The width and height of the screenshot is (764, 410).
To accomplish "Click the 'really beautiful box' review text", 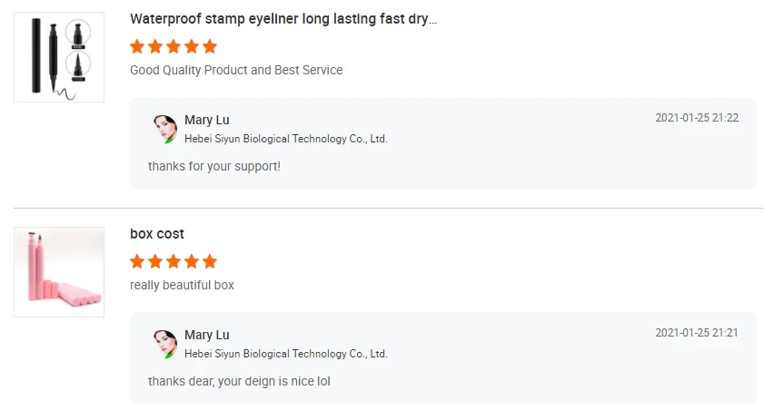I will [x=182, y=285].
